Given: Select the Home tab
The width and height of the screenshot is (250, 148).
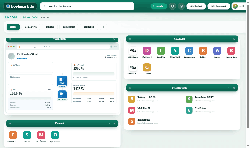Looking at the screenshot, I should click(x=13, y=27).
